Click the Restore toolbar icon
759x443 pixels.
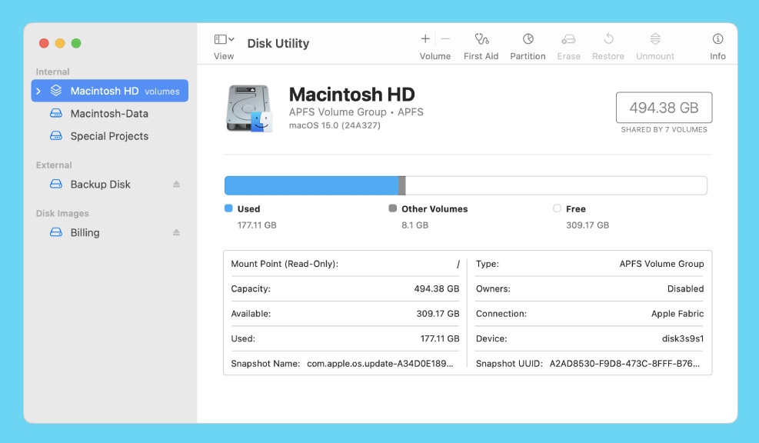click(x=608, y=44)
